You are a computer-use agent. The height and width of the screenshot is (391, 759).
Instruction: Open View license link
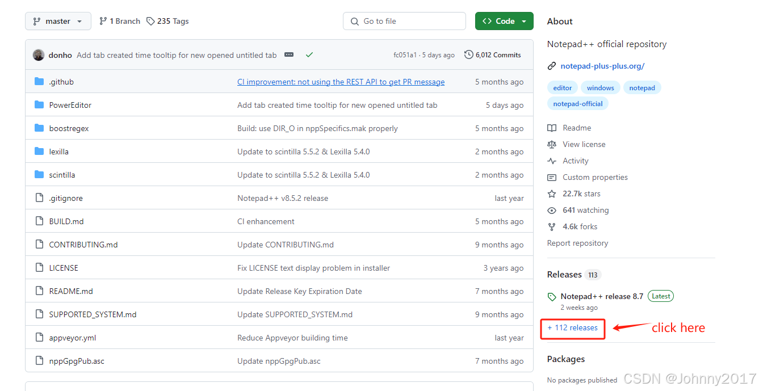tap(584, 144)
